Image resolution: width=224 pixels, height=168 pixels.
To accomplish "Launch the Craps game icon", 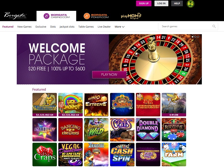I will (44, 155).
